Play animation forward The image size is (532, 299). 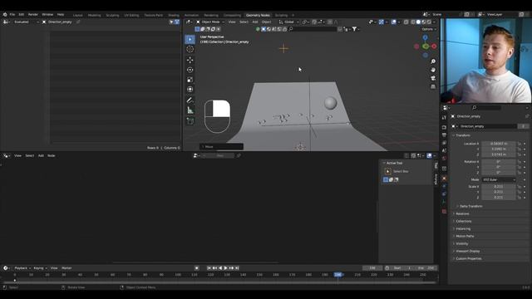pyautogui.click(x=225, y=268)
